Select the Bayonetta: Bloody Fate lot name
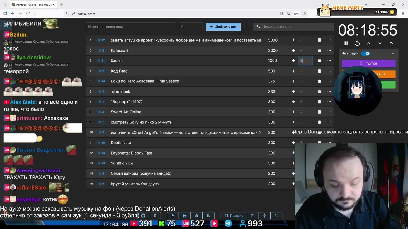The image size is (408, 229). [131, 153]
